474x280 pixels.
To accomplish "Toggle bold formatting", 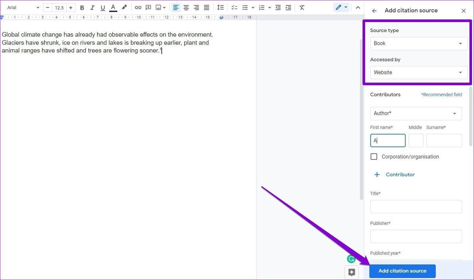I will click(82, 7).
